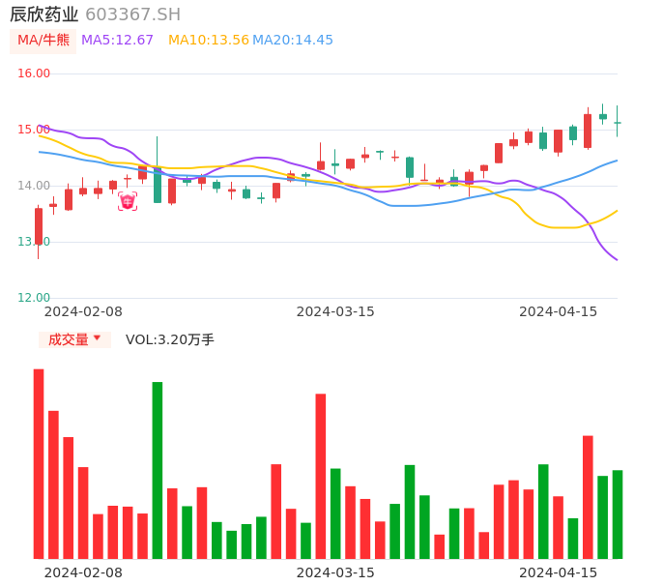The image size is (663, 586).
Task: Click the 2024-03-15 date label under price chart
Action: (335, 311)
